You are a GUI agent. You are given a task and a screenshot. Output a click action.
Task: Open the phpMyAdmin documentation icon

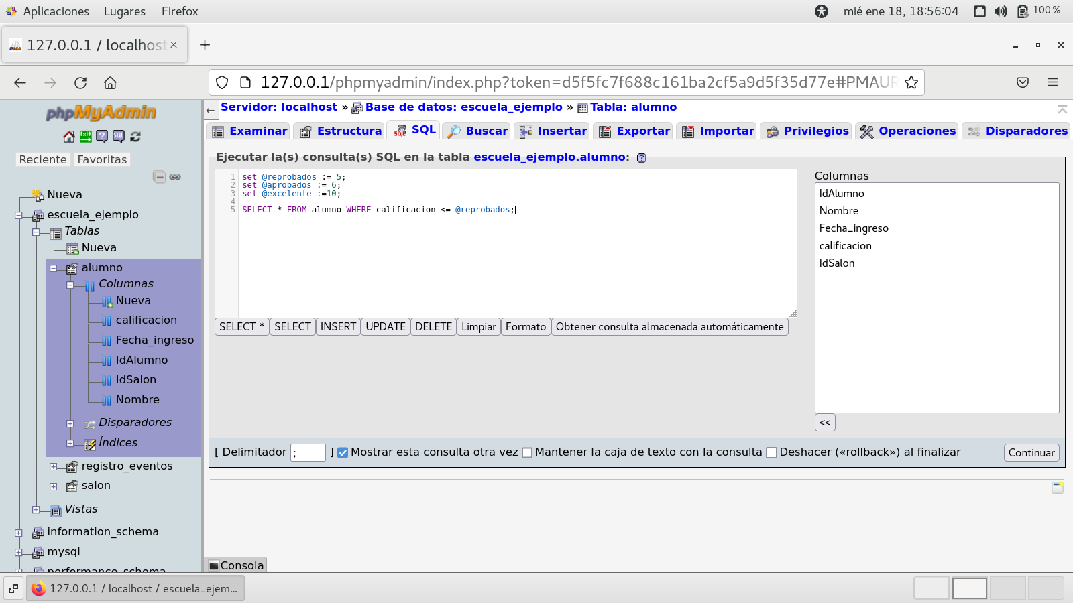tap(102, 137)
